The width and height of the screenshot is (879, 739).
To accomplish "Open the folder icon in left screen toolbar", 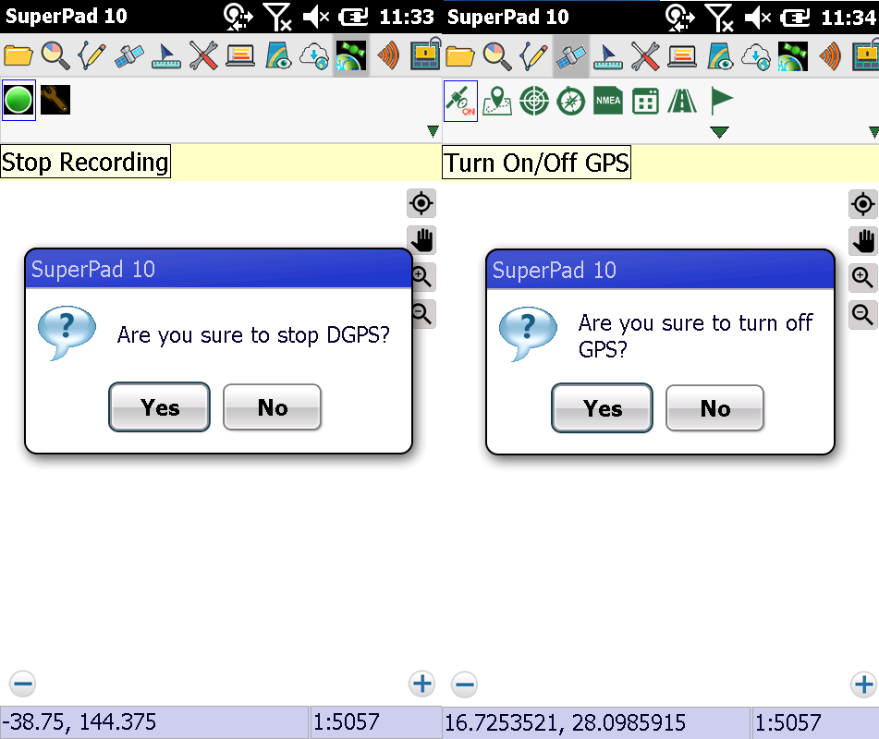I will tap(18, 55).
